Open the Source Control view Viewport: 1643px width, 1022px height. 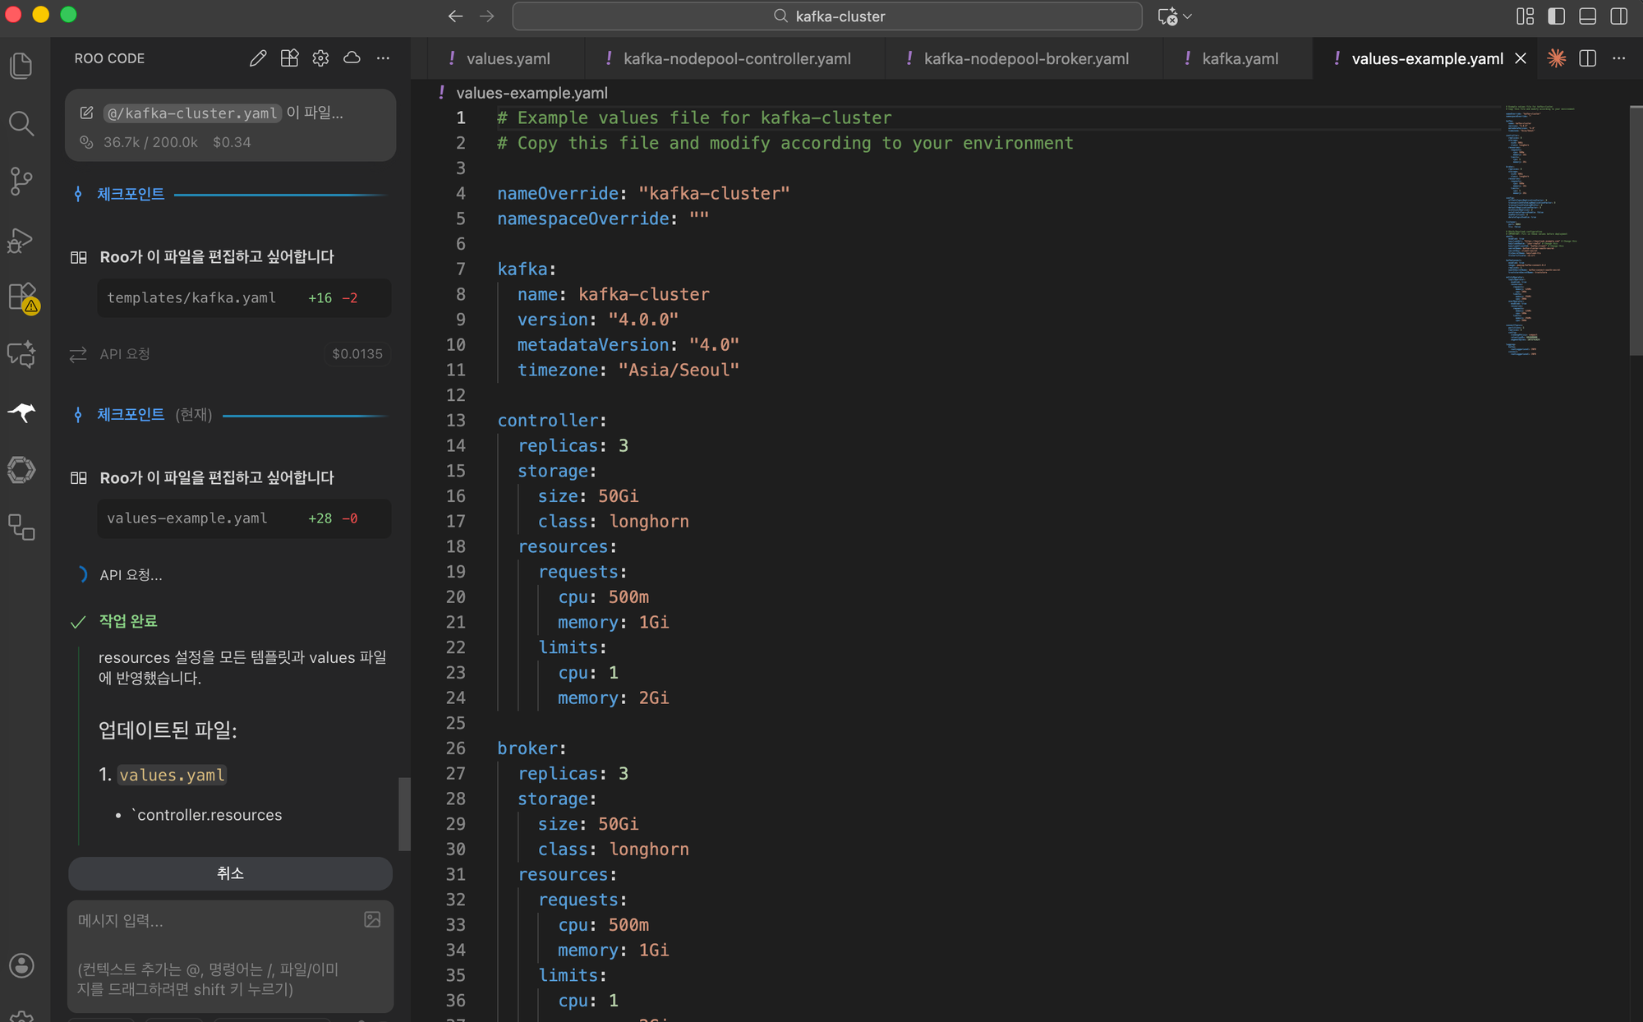pyautogui.click(x=21, y=182)
